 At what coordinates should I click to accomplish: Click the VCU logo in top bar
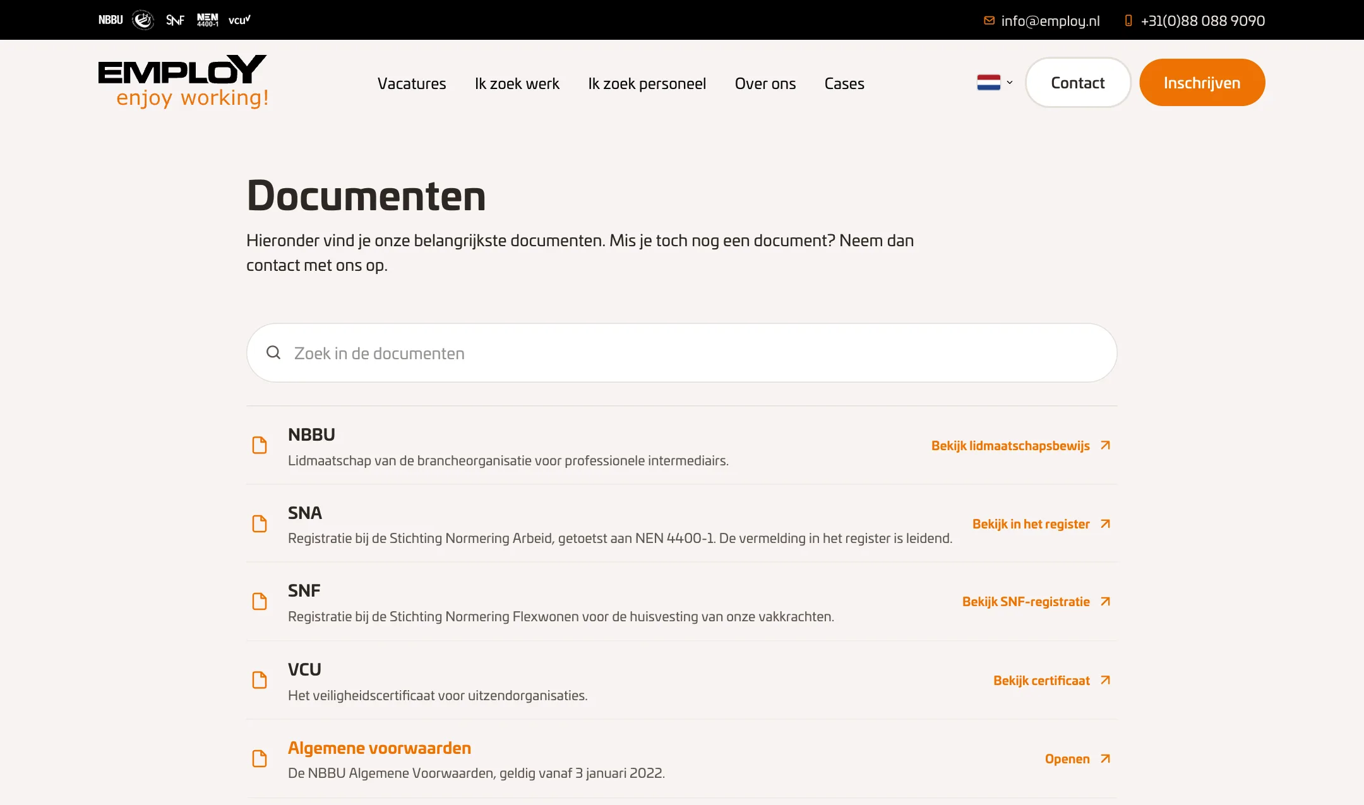(x=239, y=20)
